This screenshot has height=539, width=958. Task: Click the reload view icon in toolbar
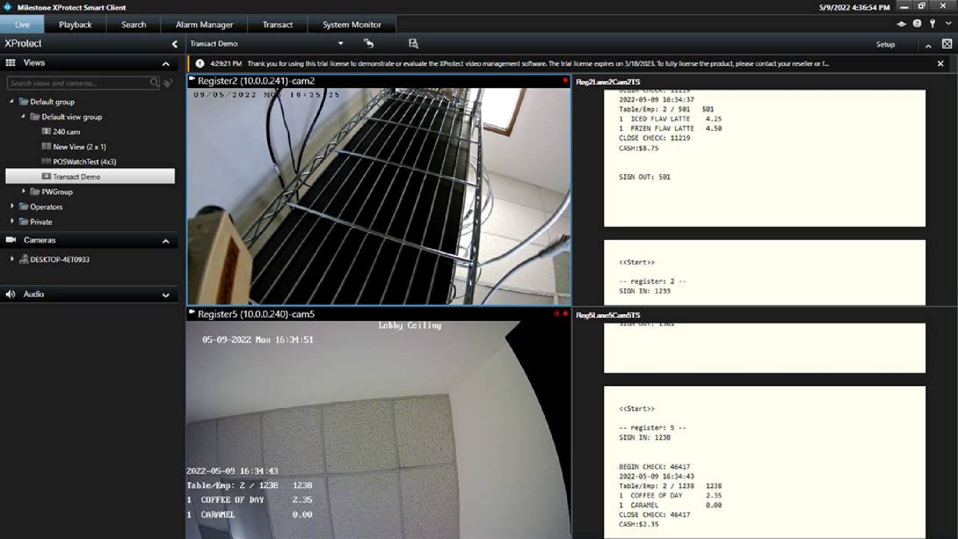point(368,43)
